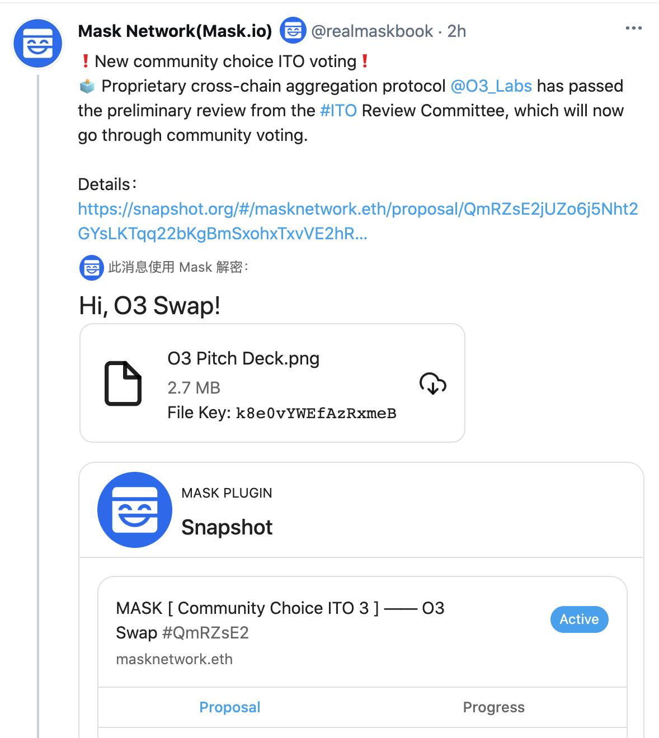
Task: Open the red exclamation emoji in the tweet header
Action: [86, 61]
